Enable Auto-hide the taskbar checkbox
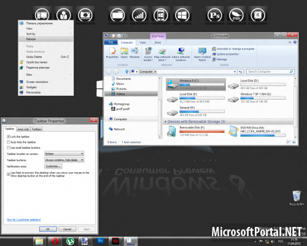 (9, 142)
